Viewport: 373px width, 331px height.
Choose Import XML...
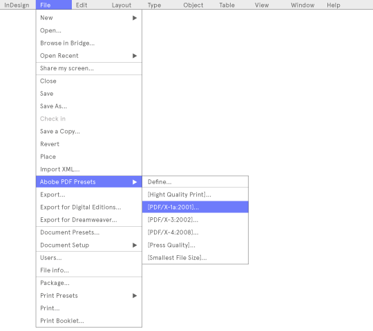89,170
